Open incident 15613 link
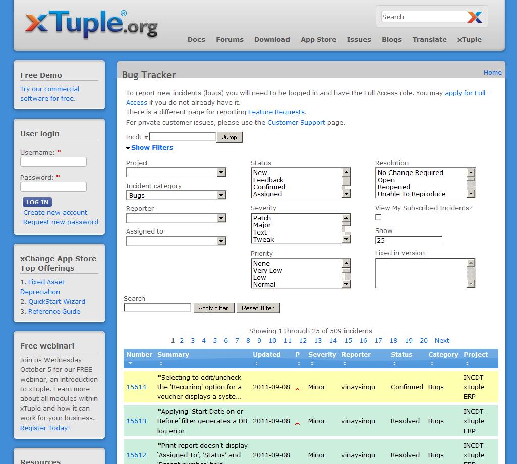 (136, 421)
